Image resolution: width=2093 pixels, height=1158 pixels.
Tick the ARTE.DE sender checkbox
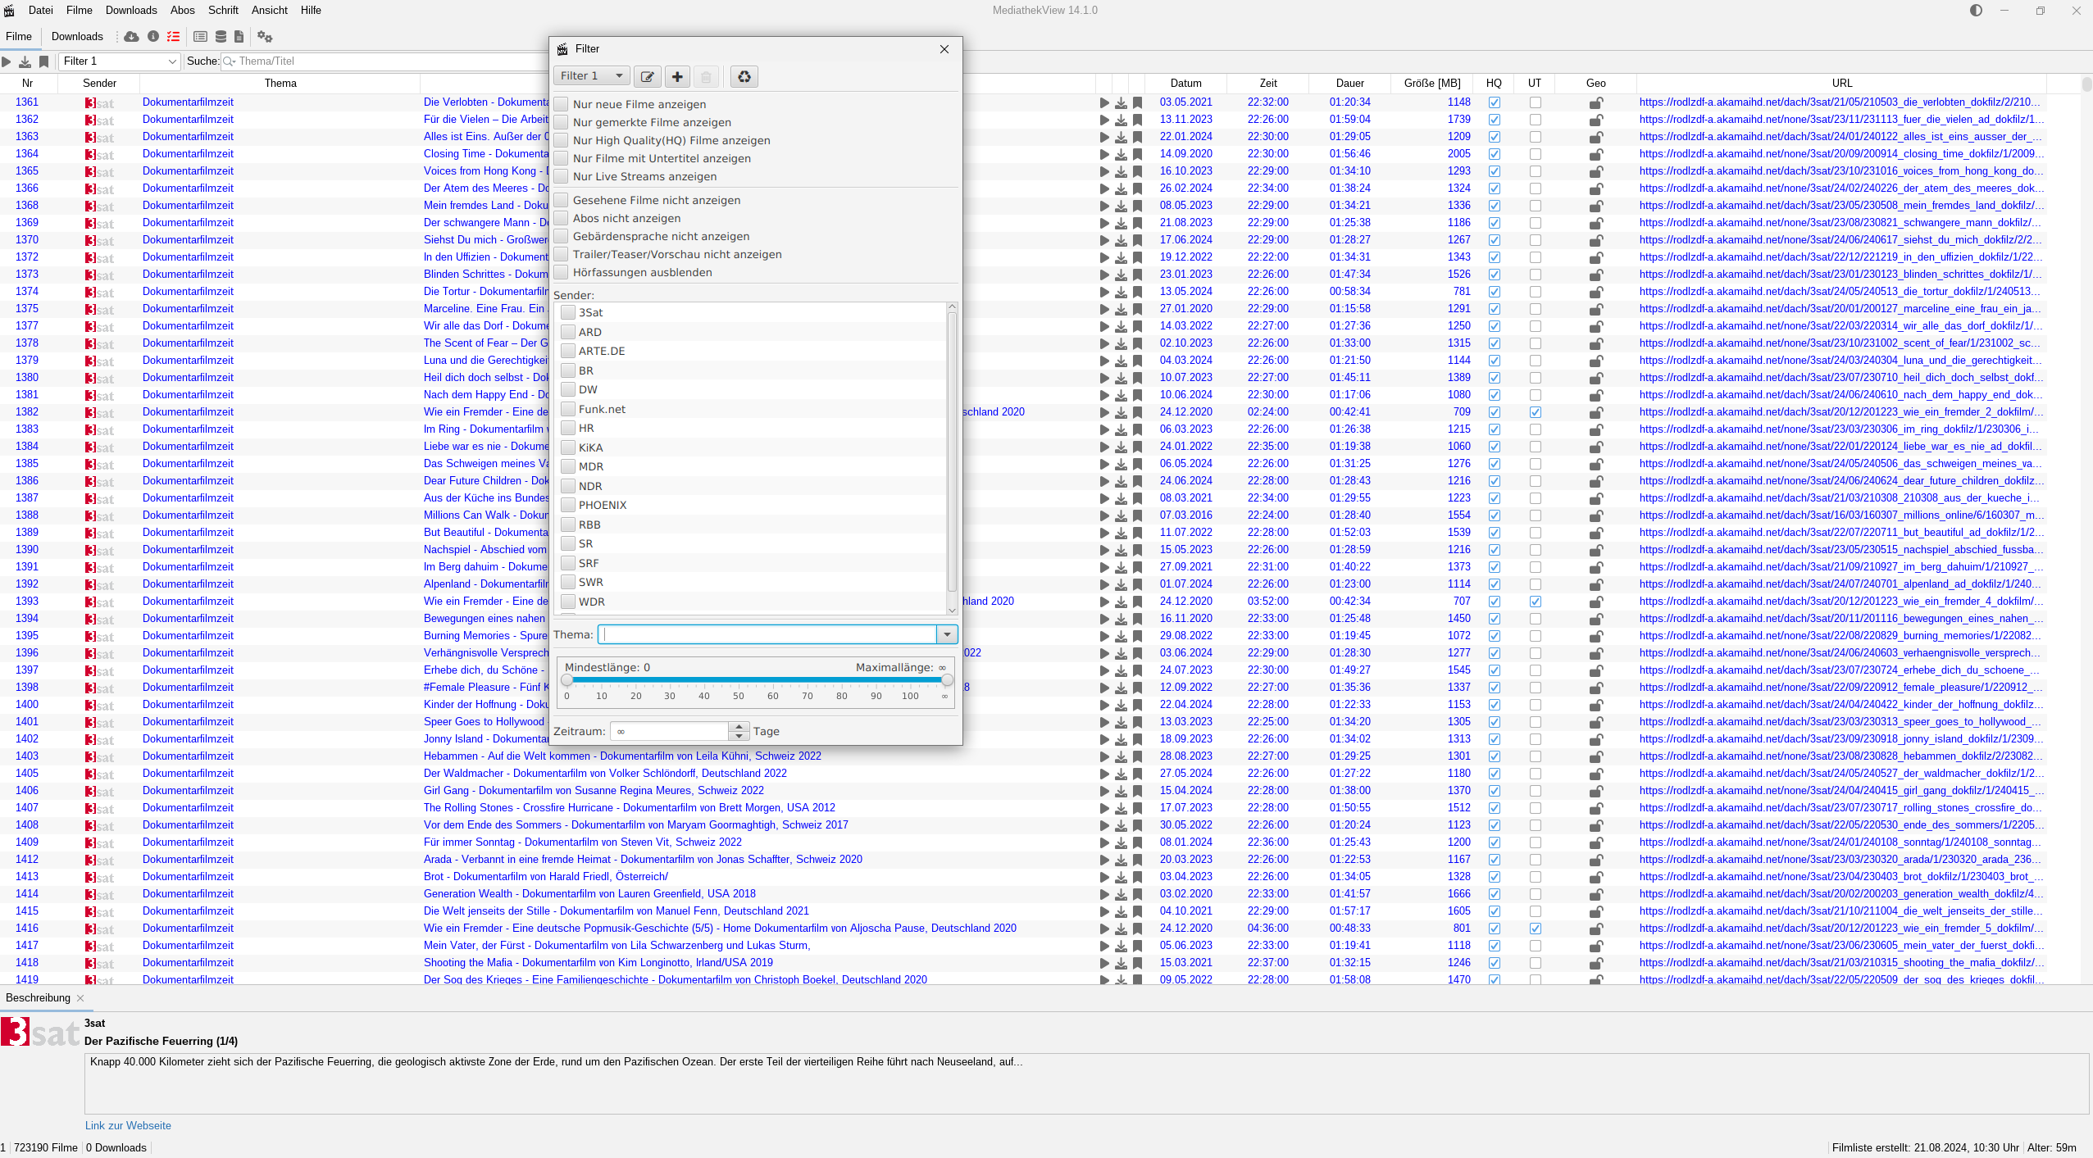coord(568,351)
